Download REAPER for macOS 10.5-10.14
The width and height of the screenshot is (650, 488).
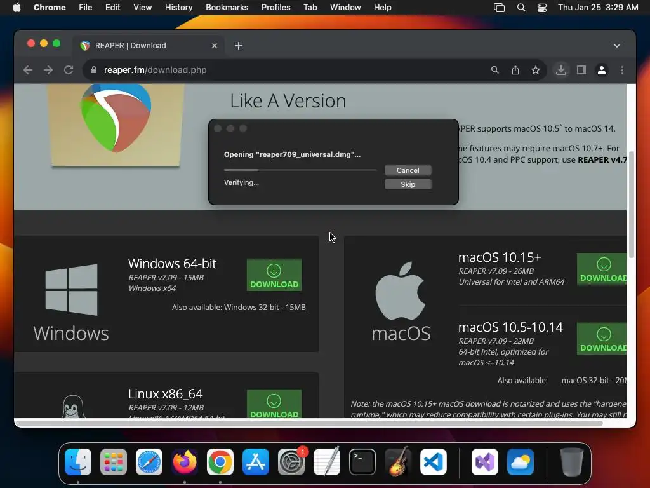pyautogui.click(x=602, y=339)
